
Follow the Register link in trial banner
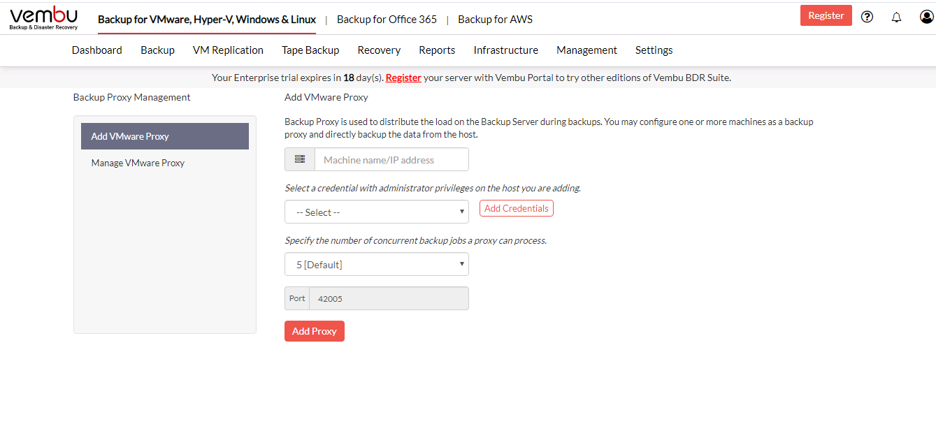pos(403,78)
